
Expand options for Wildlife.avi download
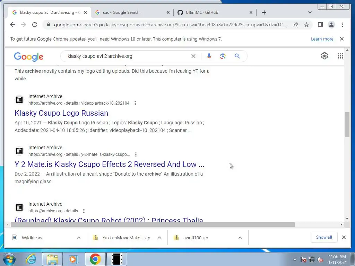tap(79, 238)
